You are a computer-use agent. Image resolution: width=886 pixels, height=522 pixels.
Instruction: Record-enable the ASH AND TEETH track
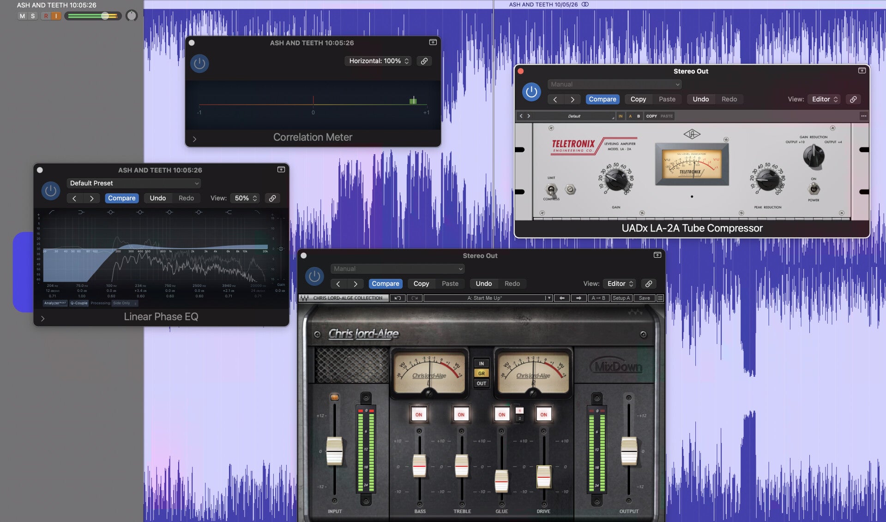coord(46,16)
